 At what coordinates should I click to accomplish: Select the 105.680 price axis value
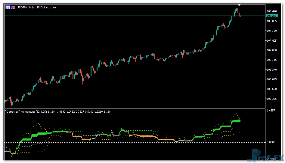point(271,89)
